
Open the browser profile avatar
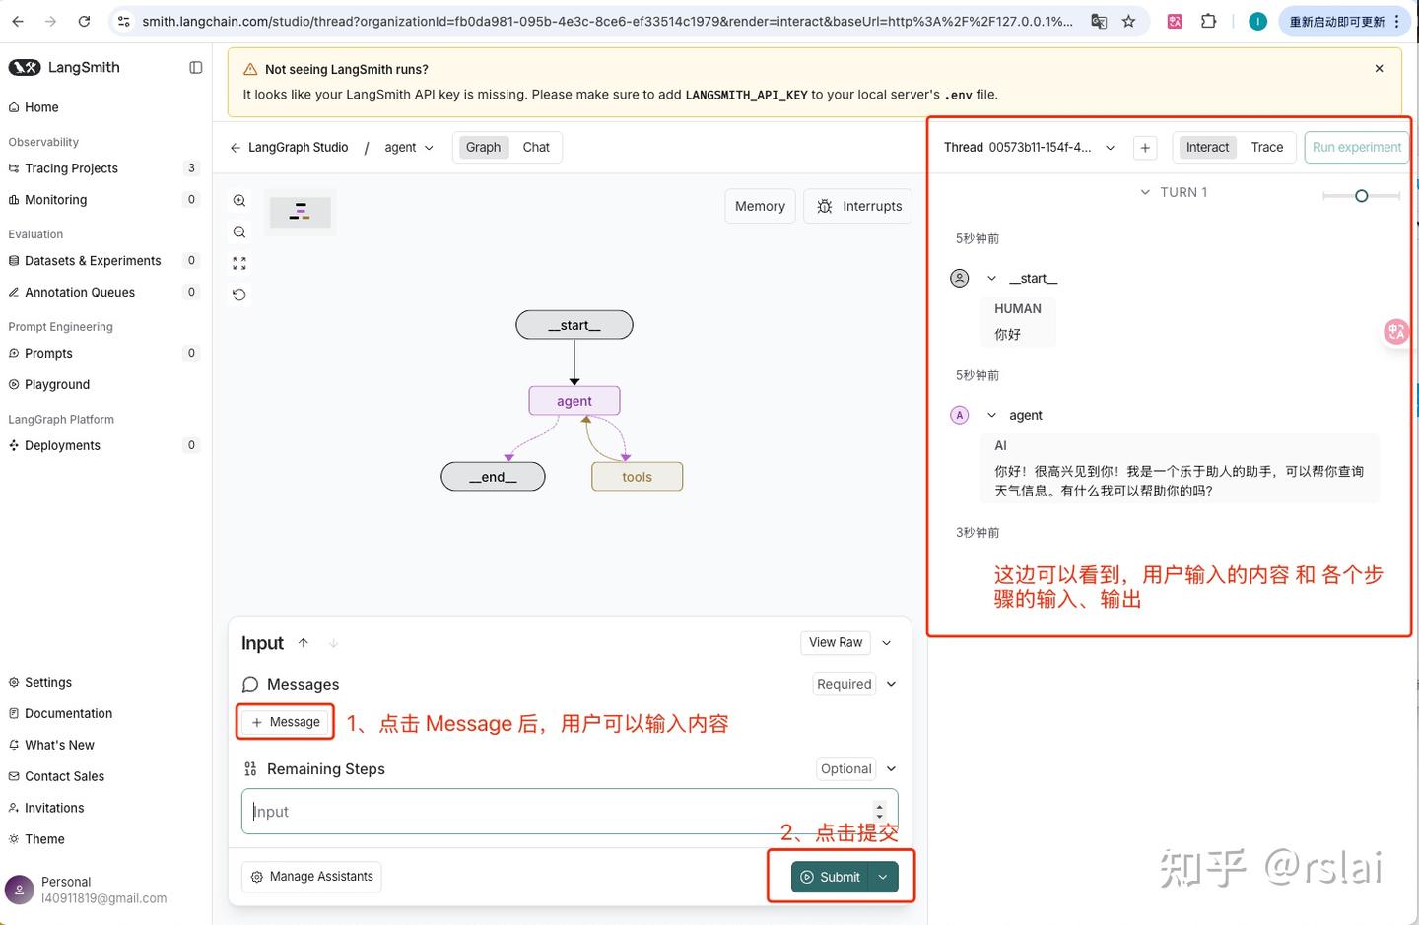point(1257,21)
